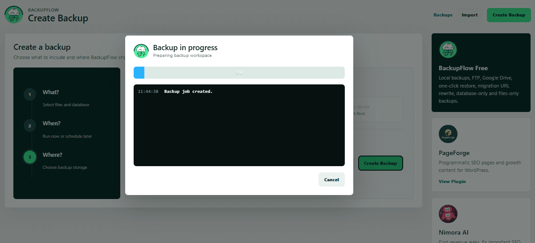This screenshot has height=243, width=535.
Task: Click the backup progress bar
Action: pyautogui.click(x=239, y=72)
